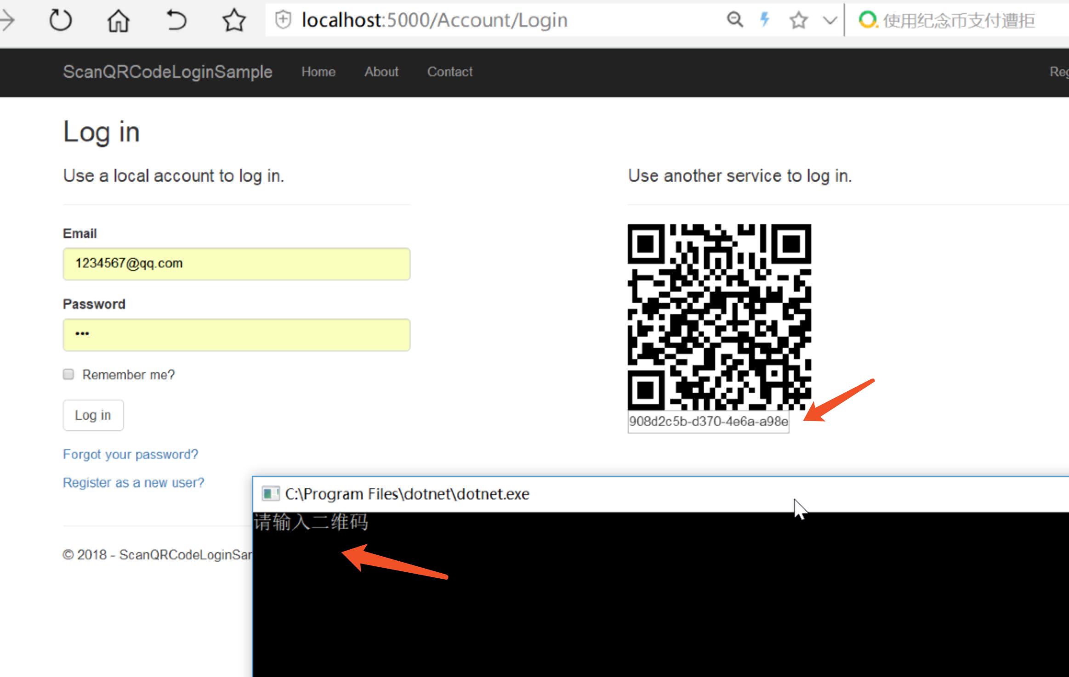Bookmark page with address bar star icon
This screenshot has height=677, width=1069.
pyautogui.click(x=799, y=20)
